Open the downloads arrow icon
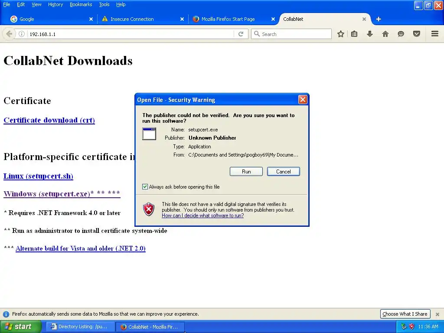Viewport: 444px width, 333px height. [x=370, y=34]
